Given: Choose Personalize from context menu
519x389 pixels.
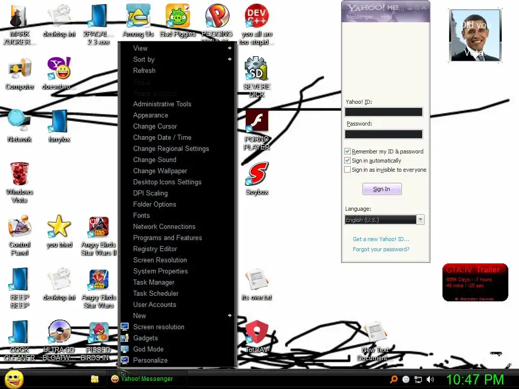Looking at the screenshot, I should (x=178, y=360).
